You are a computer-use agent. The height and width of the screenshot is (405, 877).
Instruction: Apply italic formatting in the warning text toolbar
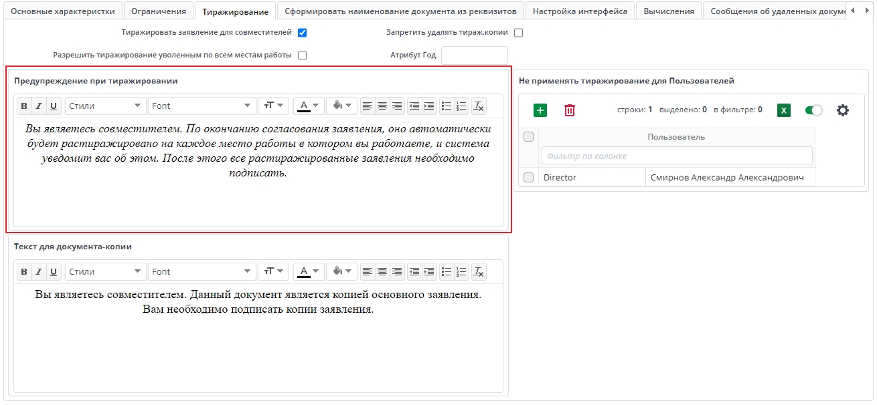tap(38, 105)
